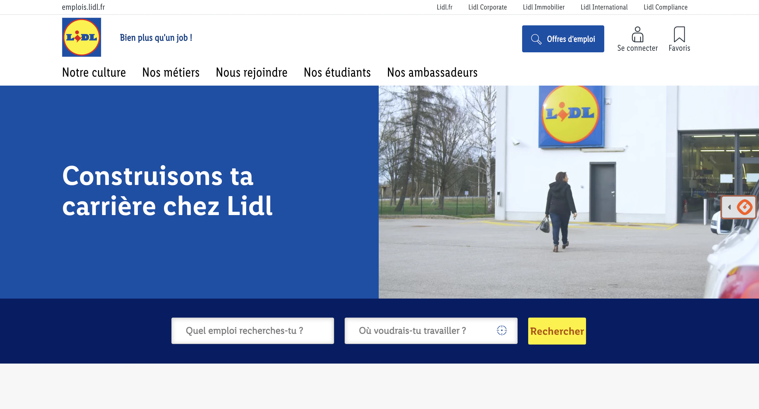Click the Favoris bookmark icon
Viewport: 759px width, 409px height.
tap(679, 34)
